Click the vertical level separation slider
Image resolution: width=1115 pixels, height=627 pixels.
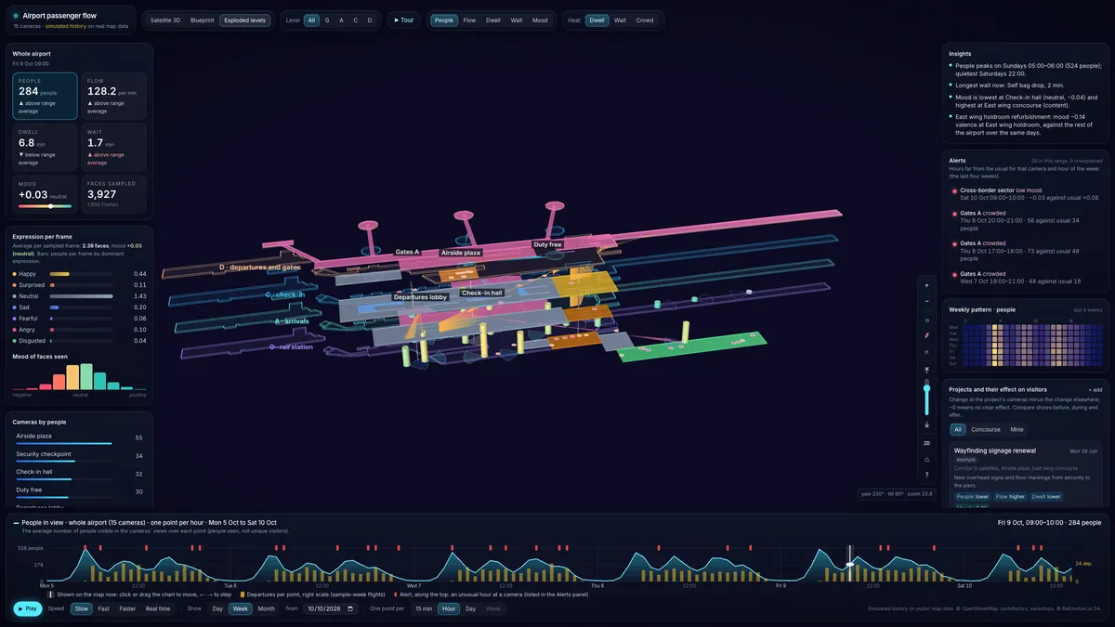pyautogui.click(x=926, y=398)
